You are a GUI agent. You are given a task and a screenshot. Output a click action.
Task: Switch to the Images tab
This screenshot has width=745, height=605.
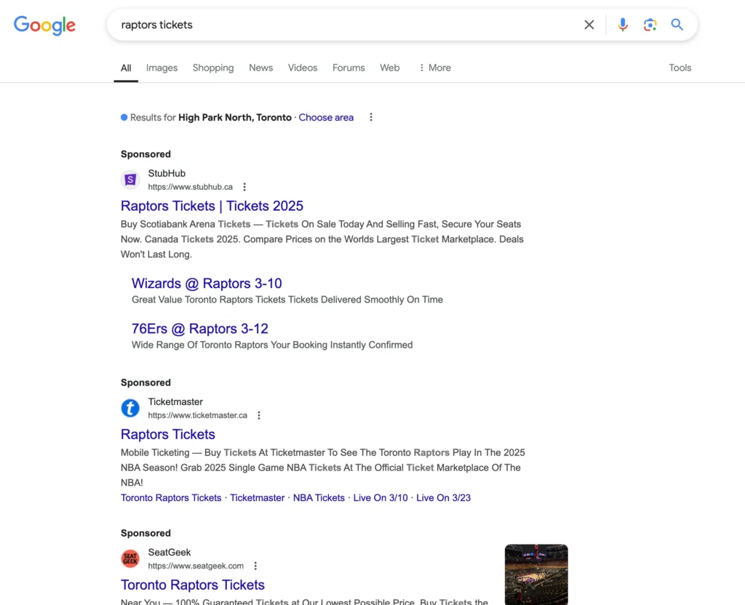pyautogui.click(x=162, y=68)
